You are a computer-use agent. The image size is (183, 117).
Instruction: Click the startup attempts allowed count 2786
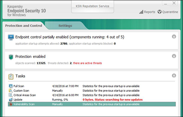click(64, 43)
